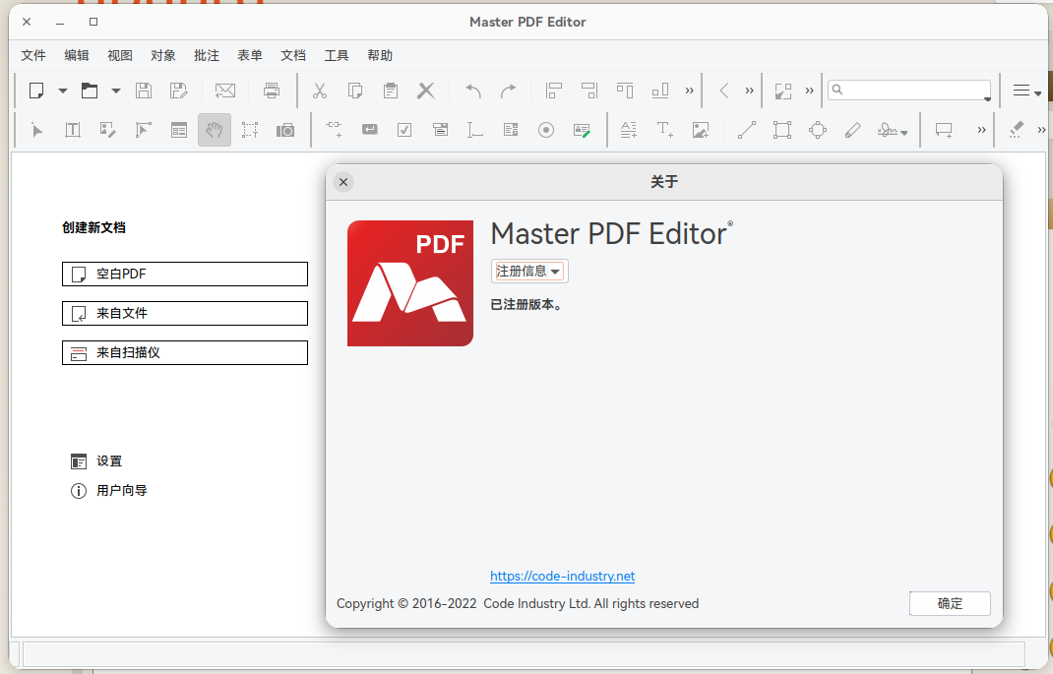Image resolution: width=1053 pixels, height=674 pixels.
Task: Click the Link form tool icon
Action: tap(334, 130)
